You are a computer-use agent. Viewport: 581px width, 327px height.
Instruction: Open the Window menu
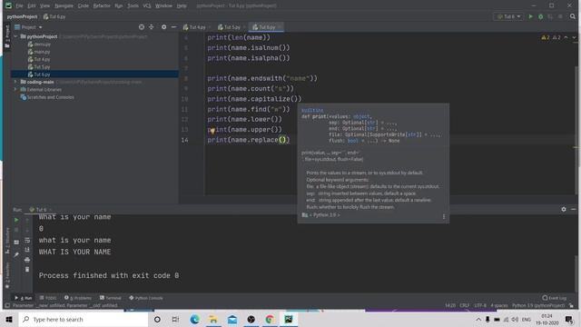point(163,5)
